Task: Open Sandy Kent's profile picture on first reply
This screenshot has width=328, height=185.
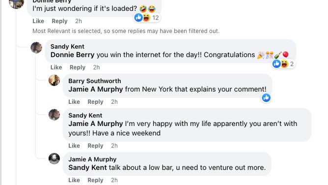Action: point(36,48)
